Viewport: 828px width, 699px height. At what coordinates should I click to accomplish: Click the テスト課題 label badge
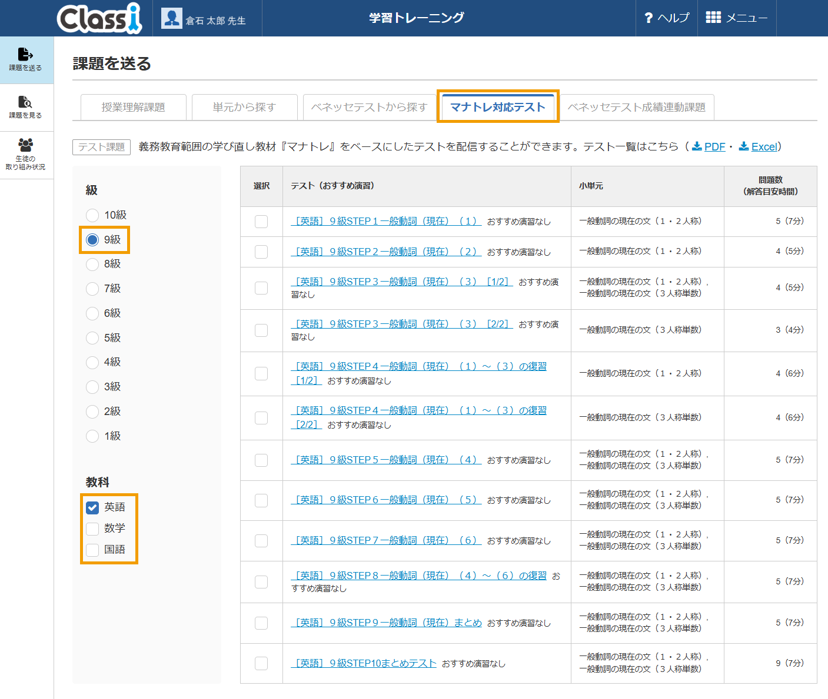tap(102, 147)
